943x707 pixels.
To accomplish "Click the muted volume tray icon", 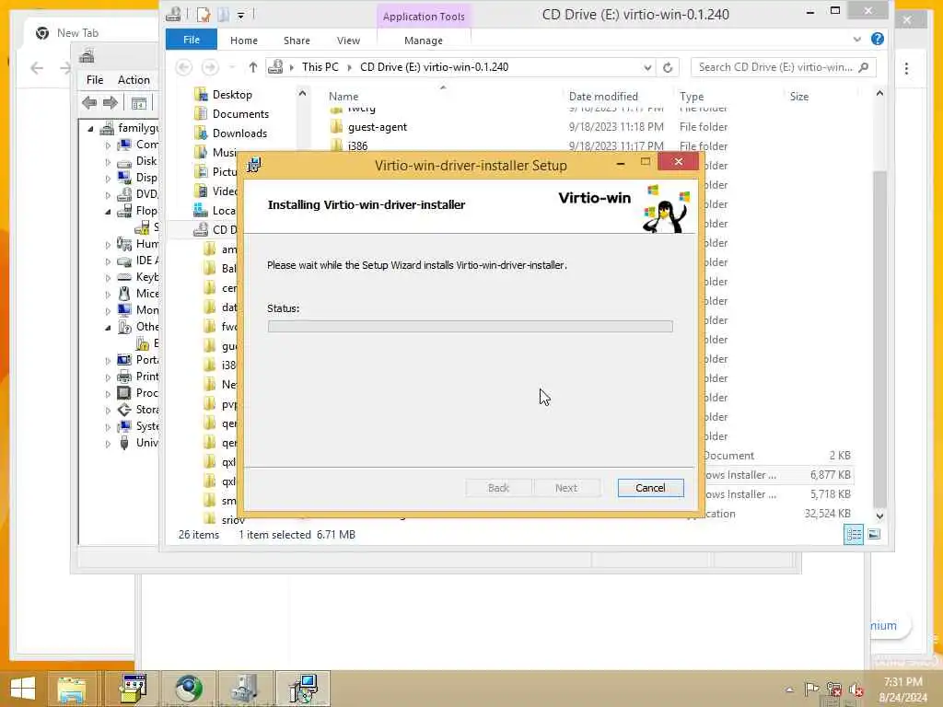I will [856, 689].
